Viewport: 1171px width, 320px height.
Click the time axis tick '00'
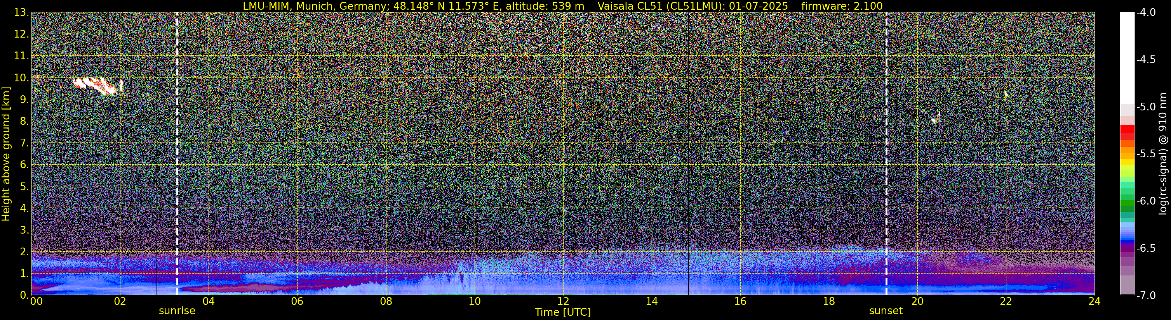click(x=36, y=301)
